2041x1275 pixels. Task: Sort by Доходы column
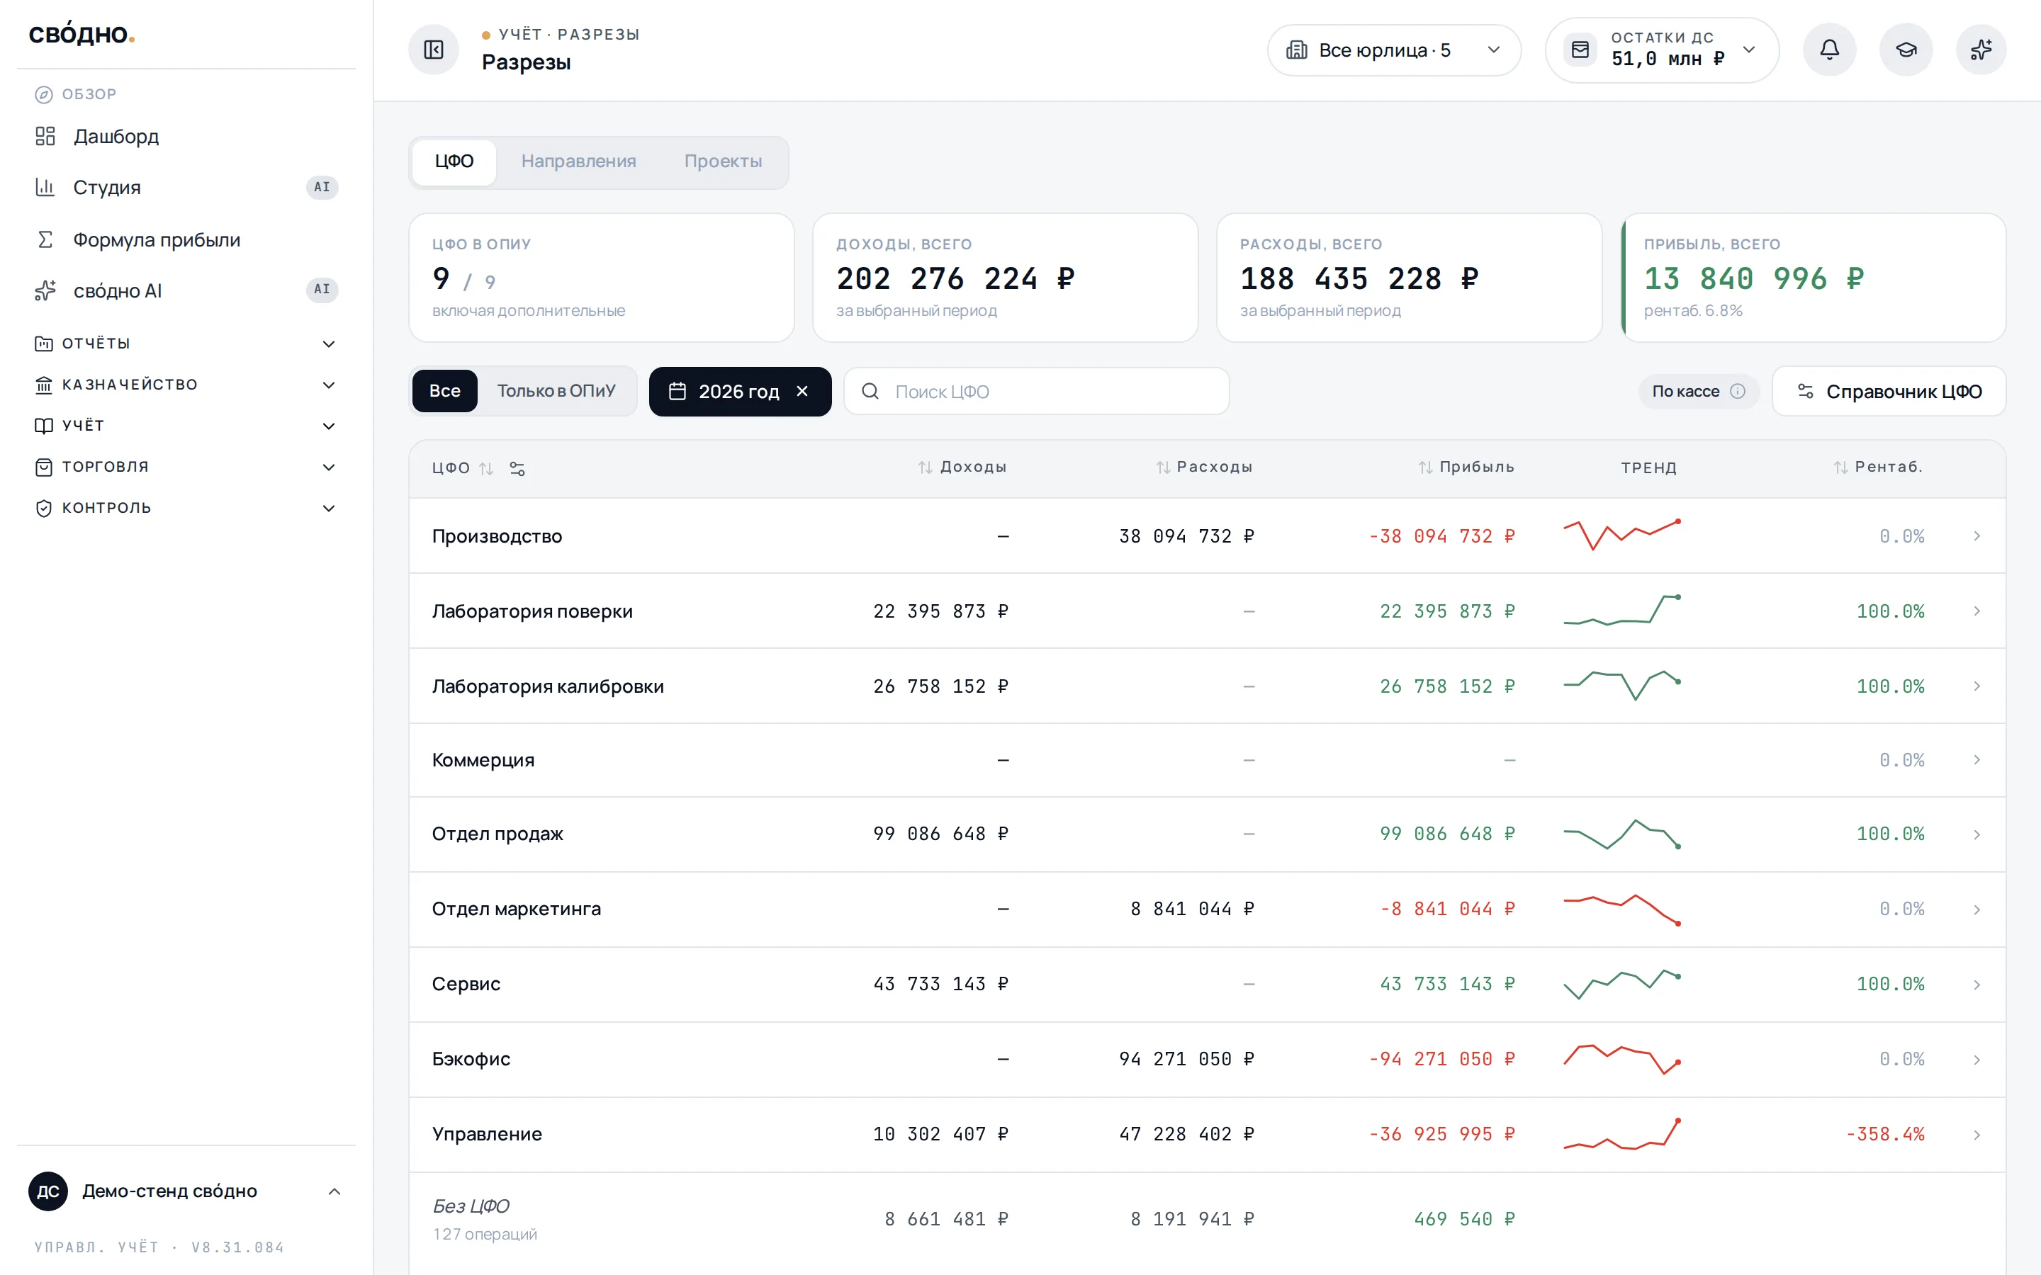pyautogui.click(x=962, y=467)
